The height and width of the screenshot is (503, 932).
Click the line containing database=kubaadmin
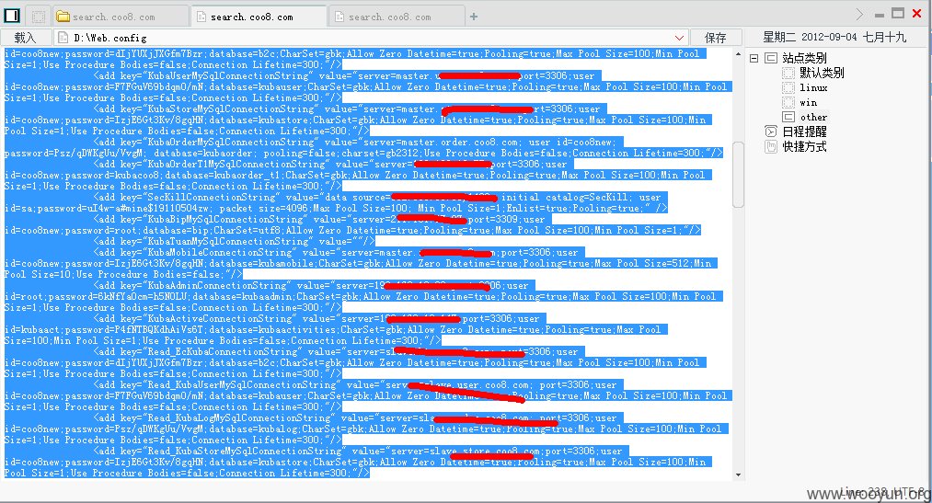click(x=363, y=296)
